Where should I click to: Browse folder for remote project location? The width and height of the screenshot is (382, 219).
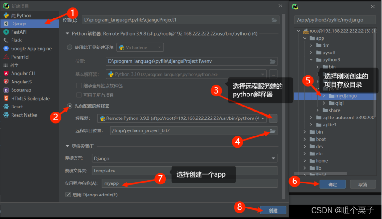click(x=272, y=131)
